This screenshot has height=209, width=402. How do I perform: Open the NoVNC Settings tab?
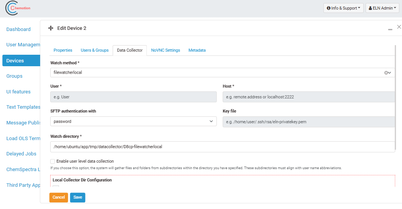[x=165, y=50]
